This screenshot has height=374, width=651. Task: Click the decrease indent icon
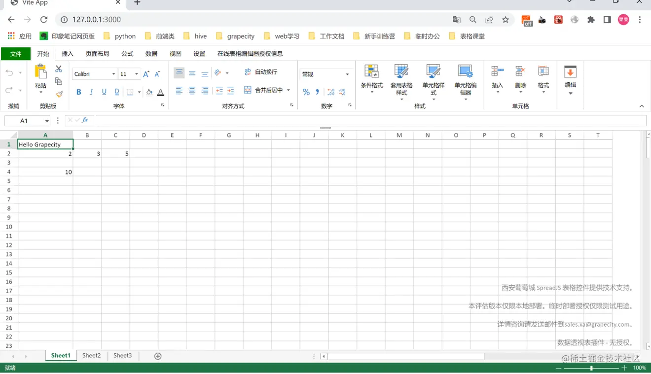[219, 91]
